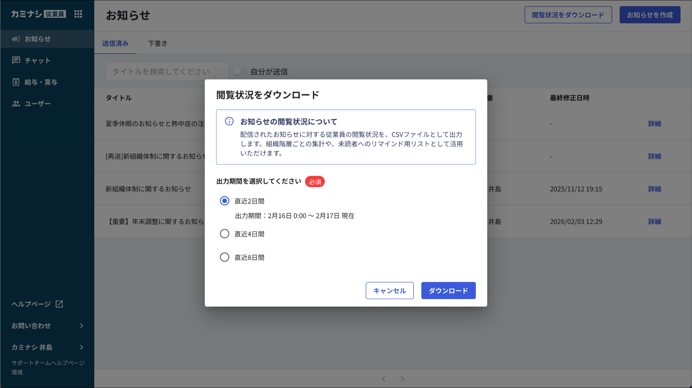Go to previous page with left arrow
This screenshot has height=388, width=692.
click(x=384, y=379)
